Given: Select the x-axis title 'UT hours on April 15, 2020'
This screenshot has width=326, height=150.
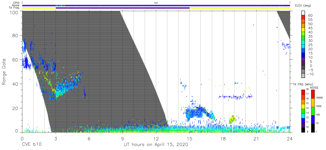Looking at the screenshot, I should pos(156,144).
